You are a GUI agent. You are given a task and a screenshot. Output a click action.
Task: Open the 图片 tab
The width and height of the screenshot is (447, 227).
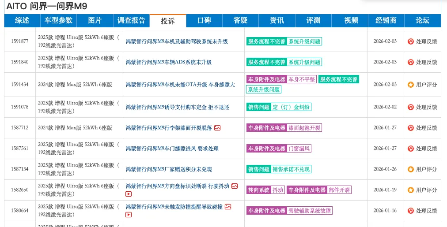click(x=95, y=20)
